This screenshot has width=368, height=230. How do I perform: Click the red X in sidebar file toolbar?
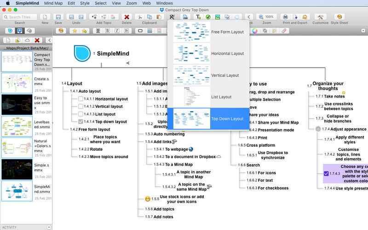click(37, 40)
